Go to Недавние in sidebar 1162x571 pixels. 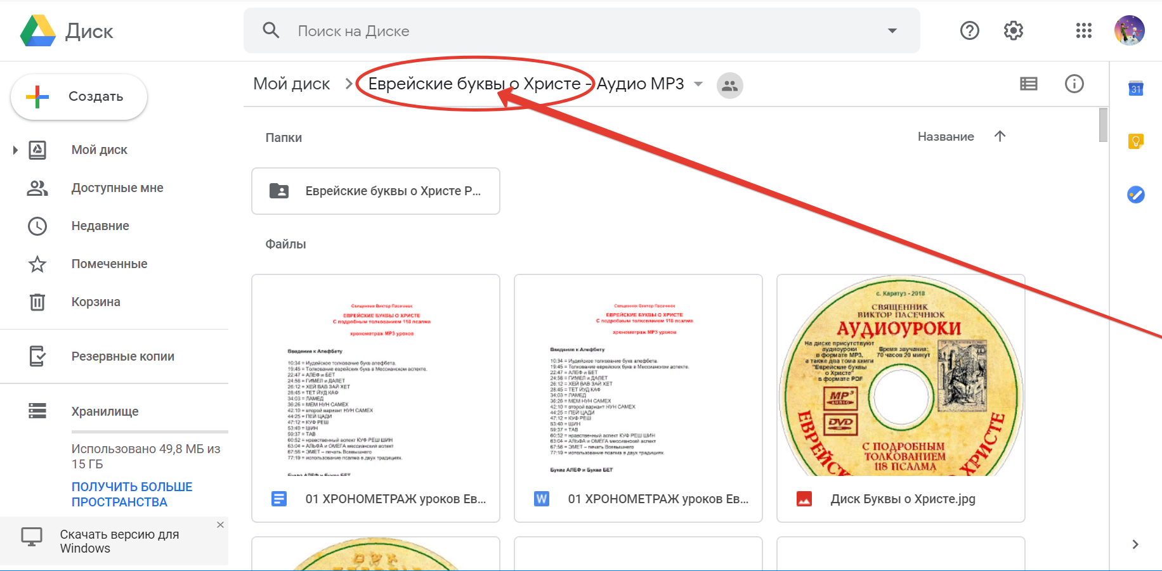pos(100,226)
